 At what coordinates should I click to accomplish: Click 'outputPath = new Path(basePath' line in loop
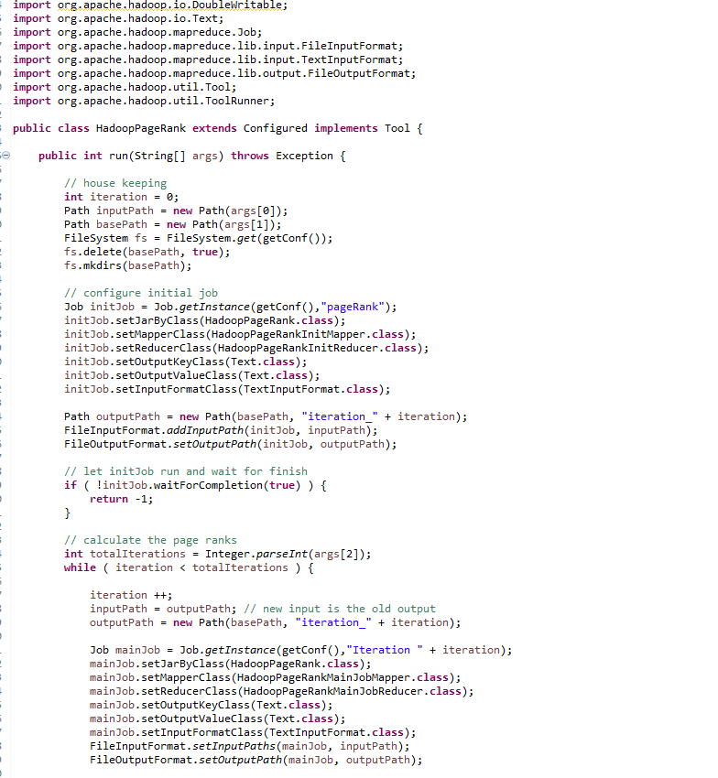coord(275,622)
